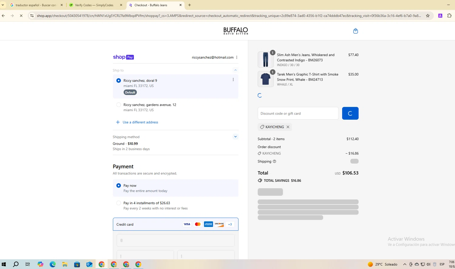Image resolution: width=455 pixels, height=269 pixels.
Task: Click the Mastercard icon
Action: point(198,224)
